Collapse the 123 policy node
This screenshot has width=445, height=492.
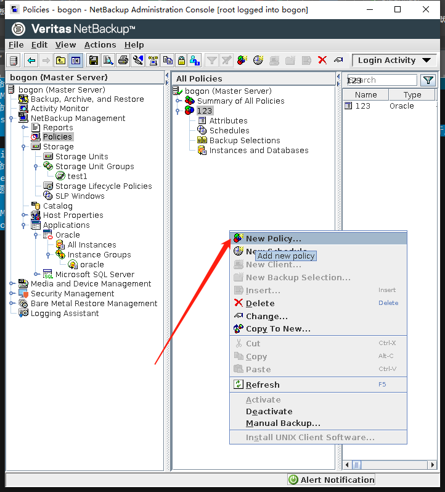coord(178,110)
